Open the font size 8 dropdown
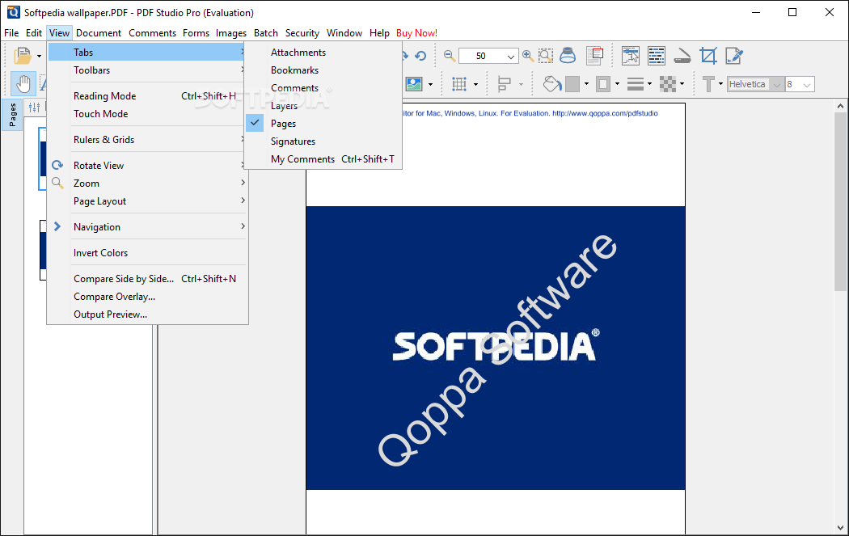 (x=807, y=84)
